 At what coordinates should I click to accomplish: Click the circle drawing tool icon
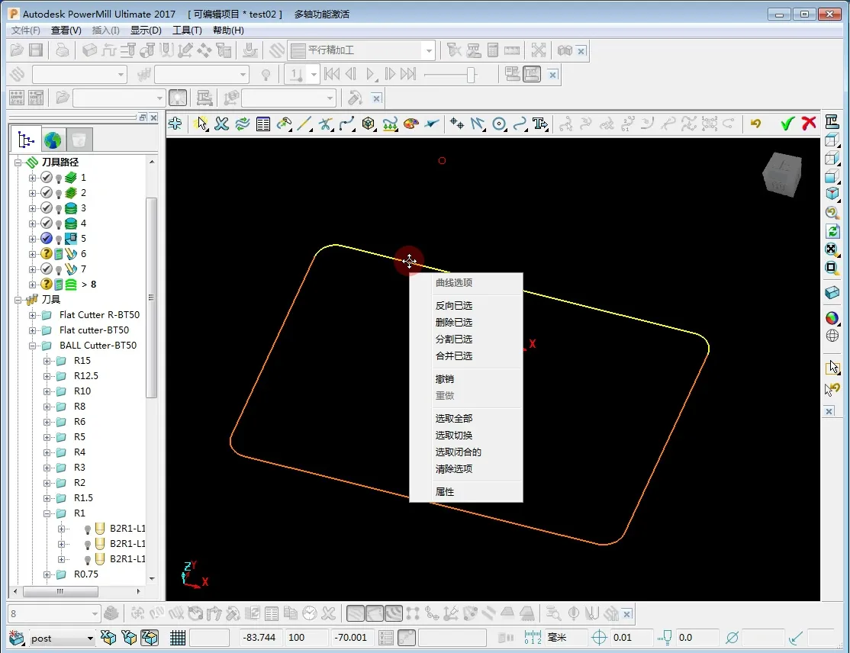(499, 124)
